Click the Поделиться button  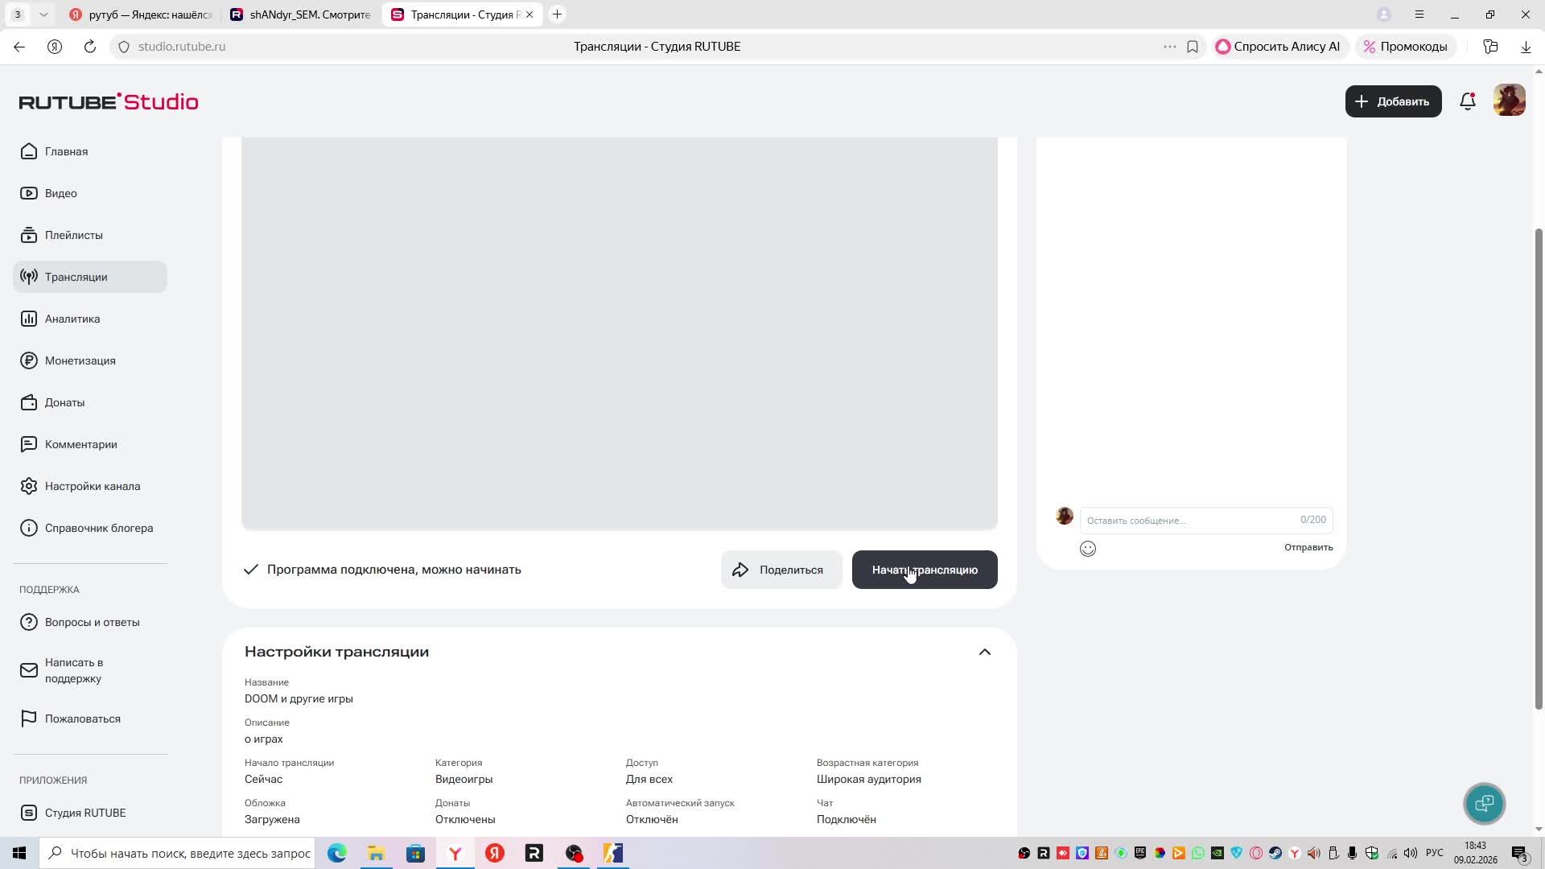coord(781,570)
